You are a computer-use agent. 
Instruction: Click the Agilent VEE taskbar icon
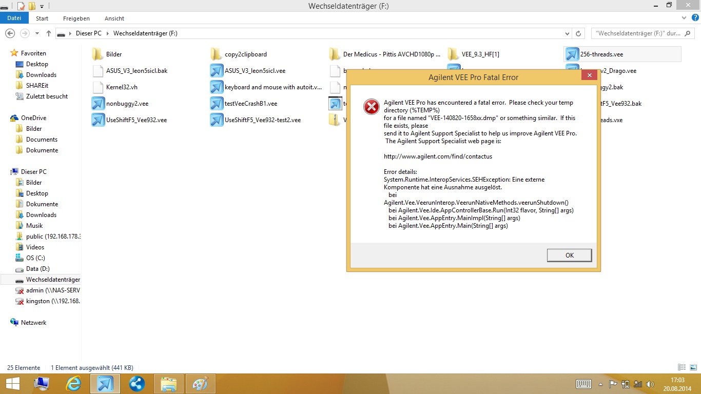coord(105,384)
